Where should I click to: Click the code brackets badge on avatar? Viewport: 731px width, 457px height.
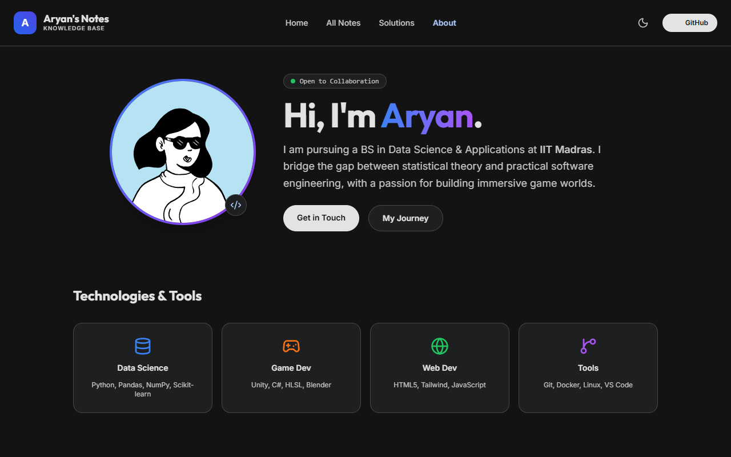tap(236, 205)
